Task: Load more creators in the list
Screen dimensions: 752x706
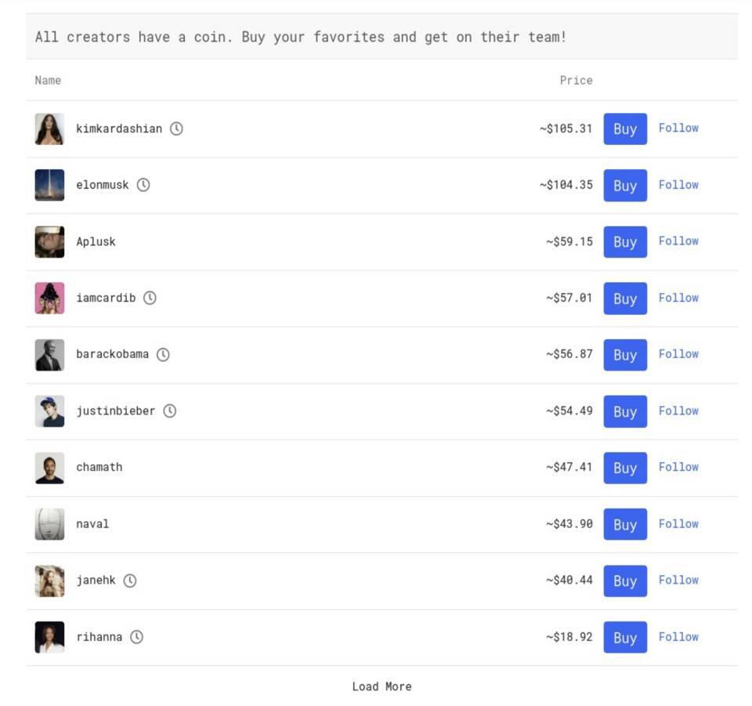Action: [x=381, y=686]
